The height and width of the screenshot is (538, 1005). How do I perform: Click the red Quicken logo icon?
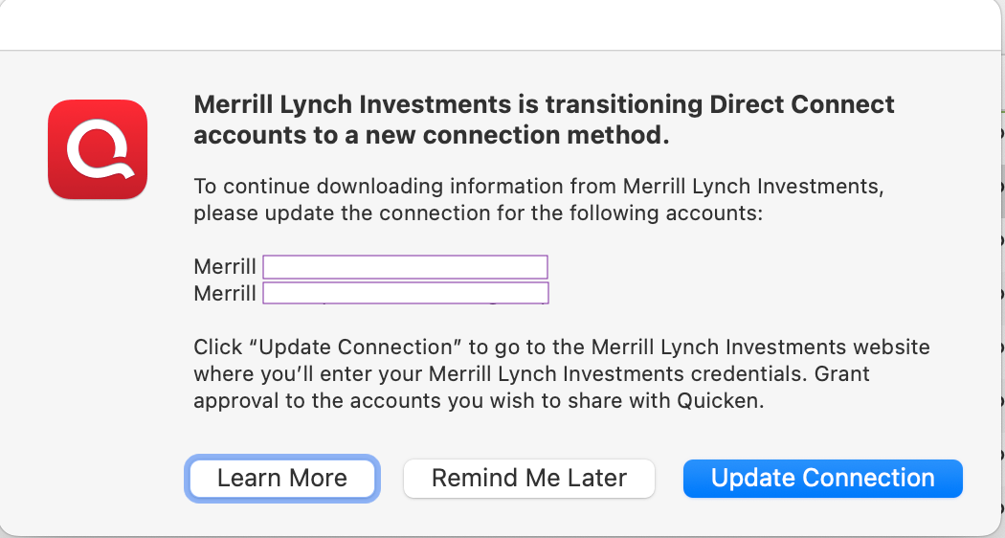pyautogui.click(x=98, y=150)
